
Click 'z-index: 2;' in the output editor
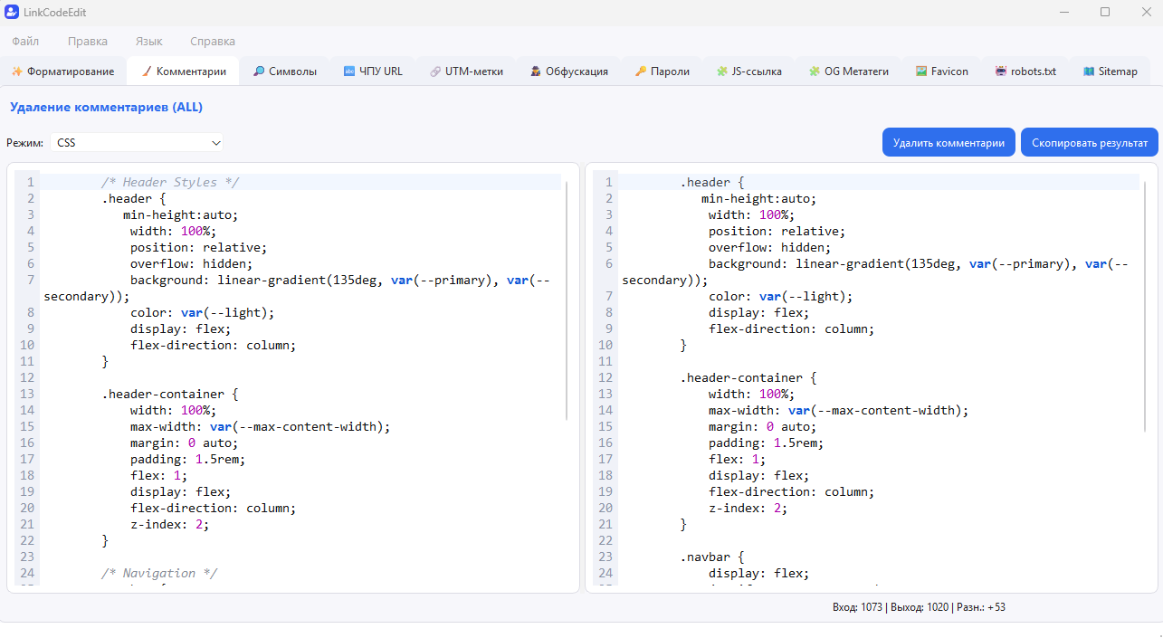pyautogui.click(x=748, y=508)
